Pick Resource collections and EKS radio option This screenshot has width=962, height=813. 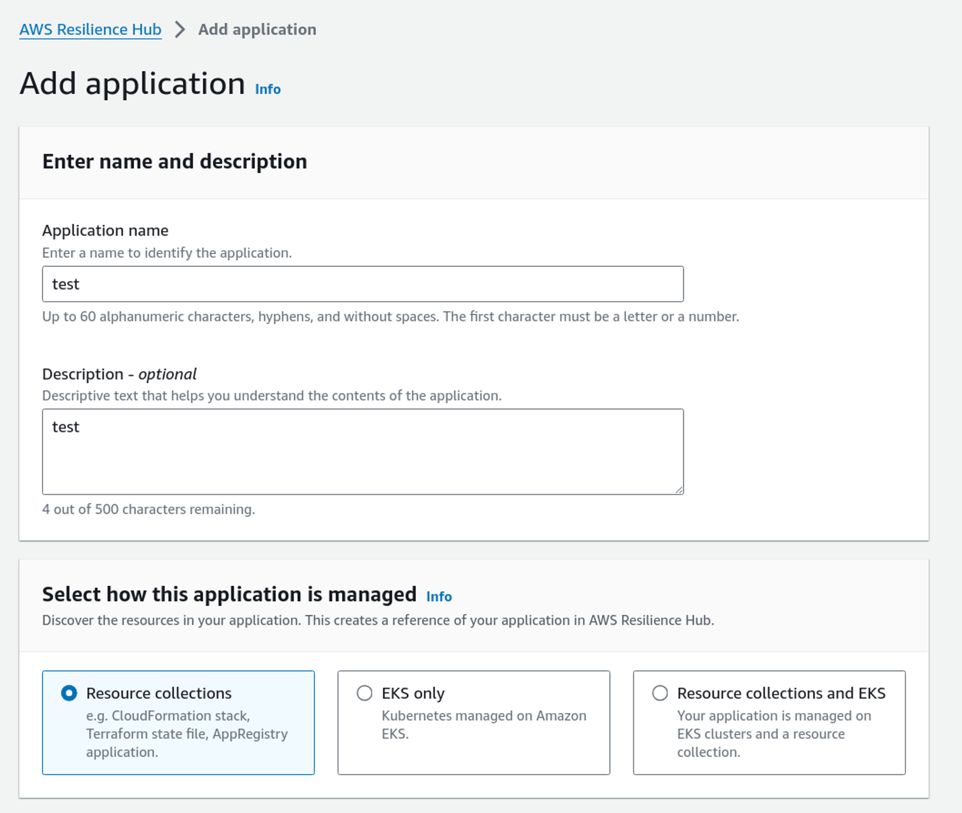point(660,693)
